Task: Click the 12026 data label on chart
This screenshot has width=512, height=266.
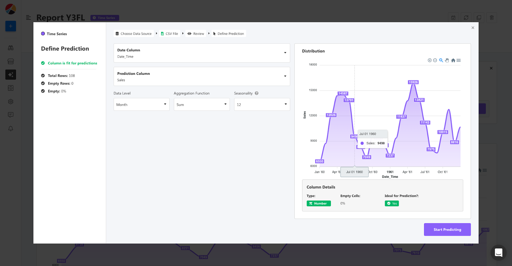Action: 331,115
